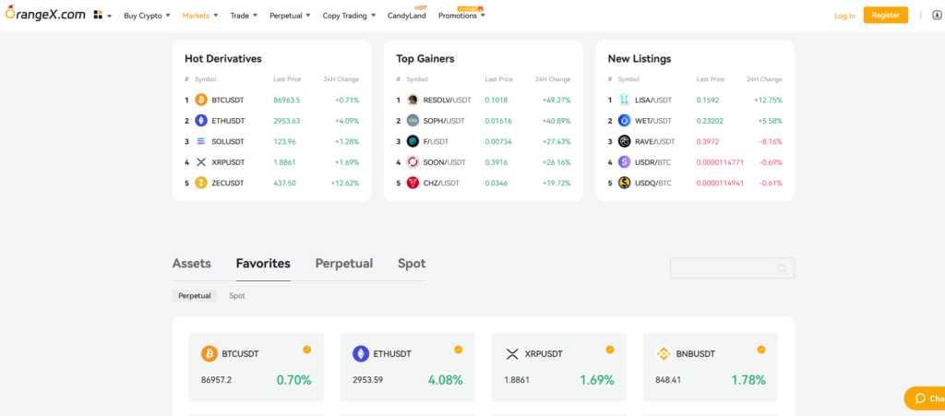Click the Log In link
This screenshot has height=416, width=945.
843,16
